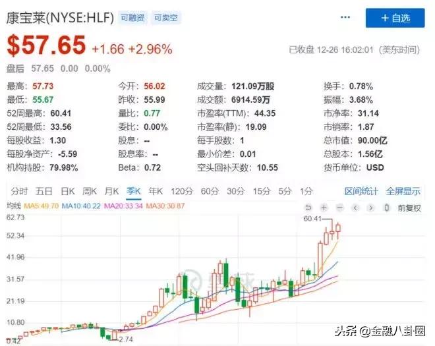Click MA5:49.70 moving average label
This screenshot has height=346, width=435.
(42, 206)
